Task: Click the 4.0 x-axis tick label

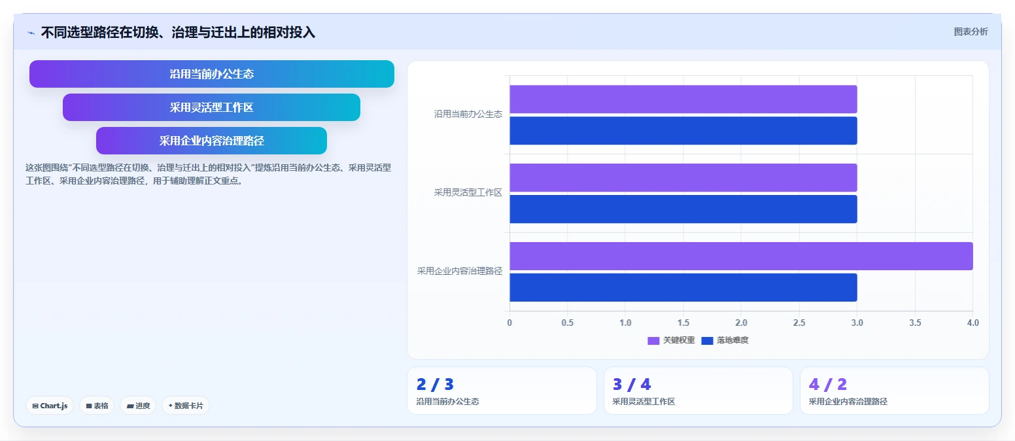Action: point(972,323)
